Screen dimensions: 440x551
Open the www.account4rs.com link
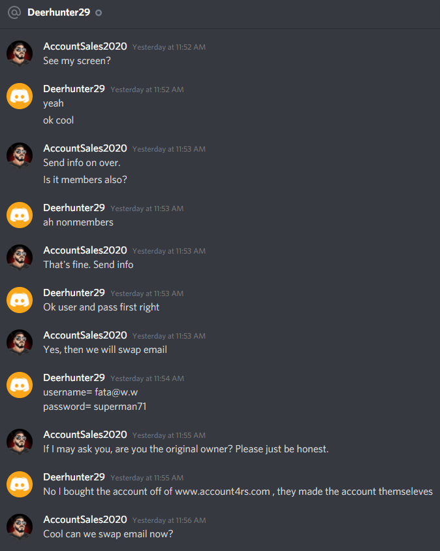coord(223,492)
